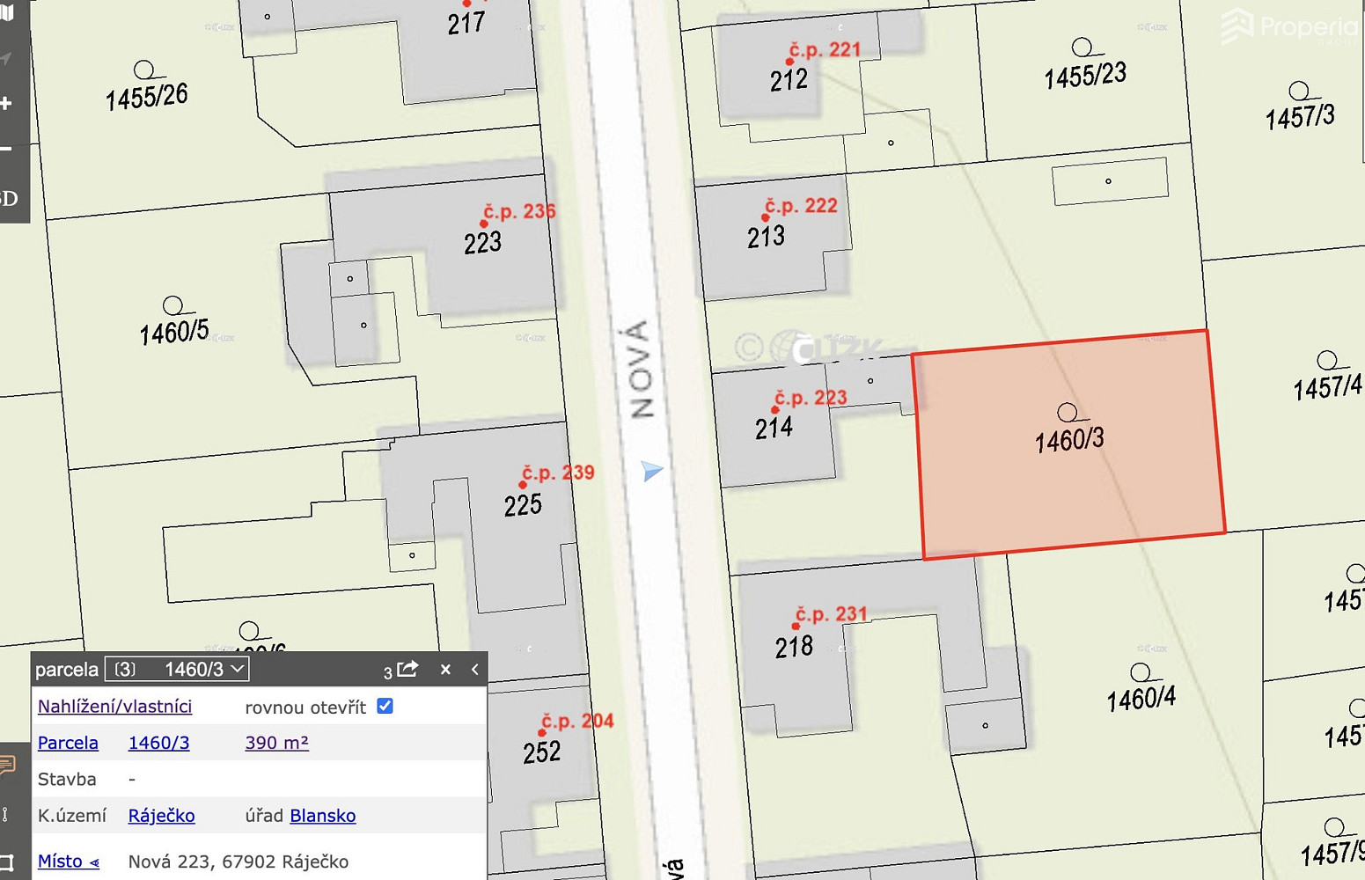1365x880 pixels.
Task: Open the Blansko office link
Action: point(322,816)
